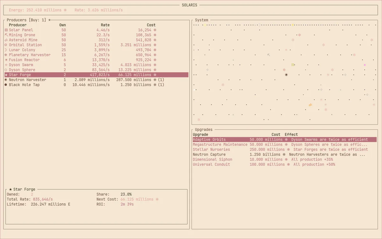
Task: Click energy icon next to Neutron Capture cost
Action: [x=284, y=155]
